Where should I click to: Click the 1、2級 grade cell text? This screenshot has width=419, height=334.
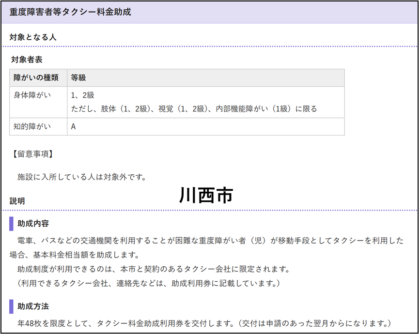pyautogui.click(x=82, y=95)
